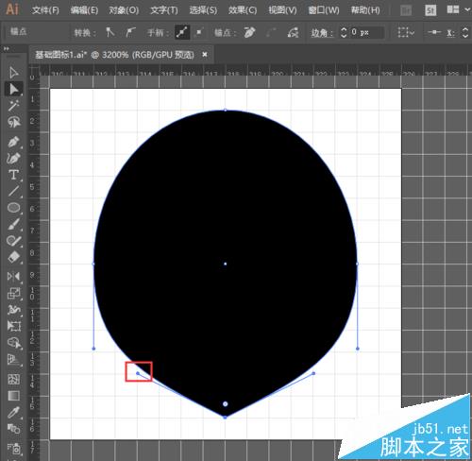The width and height of the screenshot is (472, 461).
Task: Select the Curvature tool
Action: (13, 158)
